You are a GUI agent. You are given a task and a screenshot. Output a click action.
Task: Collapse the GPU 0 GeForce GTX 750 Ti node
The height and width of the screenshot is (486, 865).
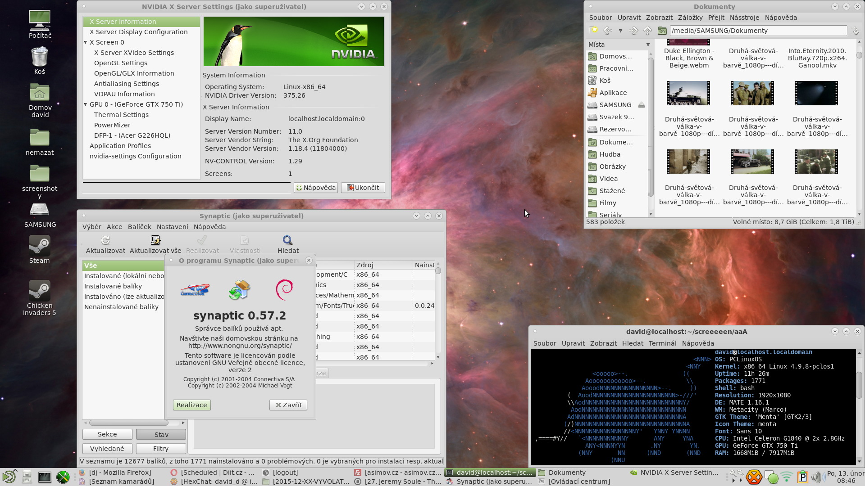tap(86, 104)
